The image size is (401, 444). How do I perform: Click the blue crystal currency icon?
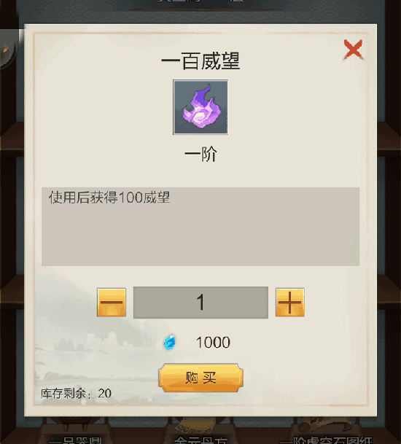click(x=170, y=342)
